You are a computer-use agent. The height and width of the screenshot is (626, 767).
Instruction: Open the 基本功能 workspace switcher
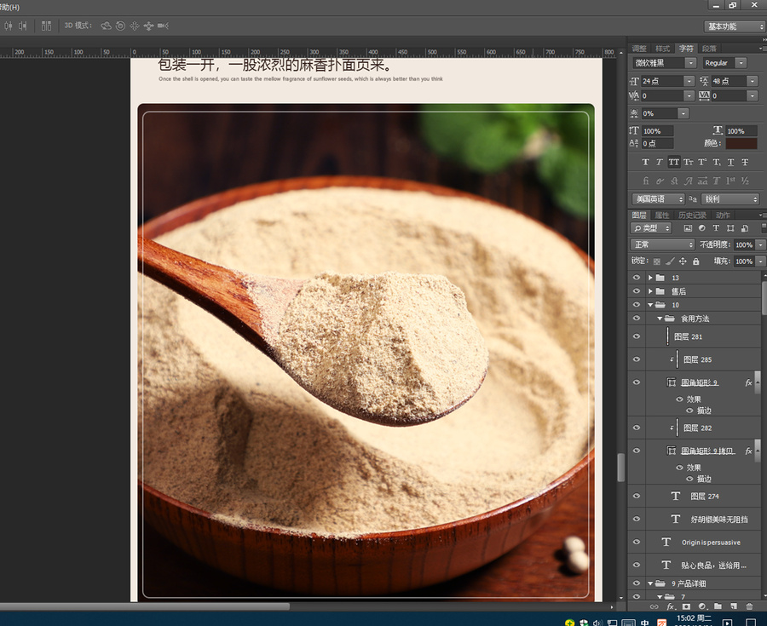pyautogui.click(x=735, y=26)
